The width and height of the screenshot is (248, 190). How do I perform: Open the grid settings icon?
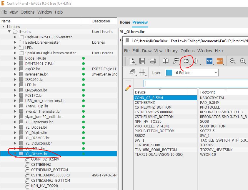[142, 73]
